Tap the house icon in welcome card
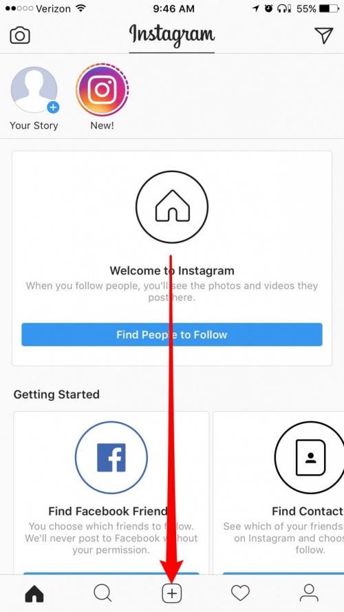Image resolution: width=344 pixels, height=612 pixels. (172, 207)
